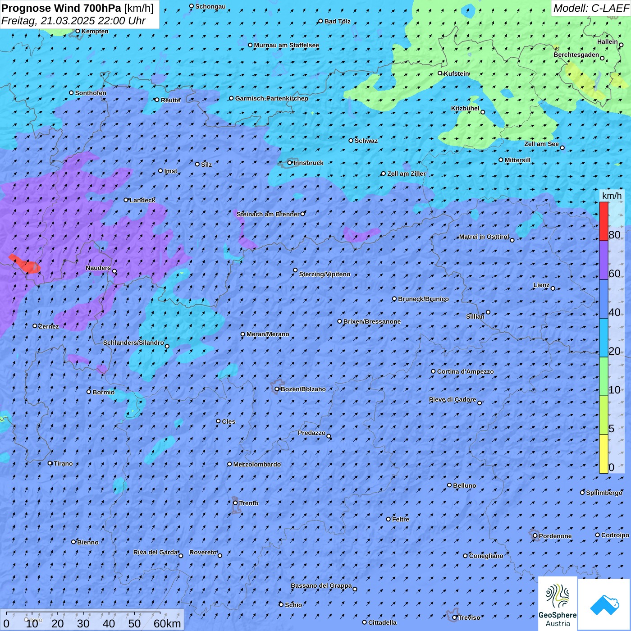Click the Nauders city marker

[114, 271]
